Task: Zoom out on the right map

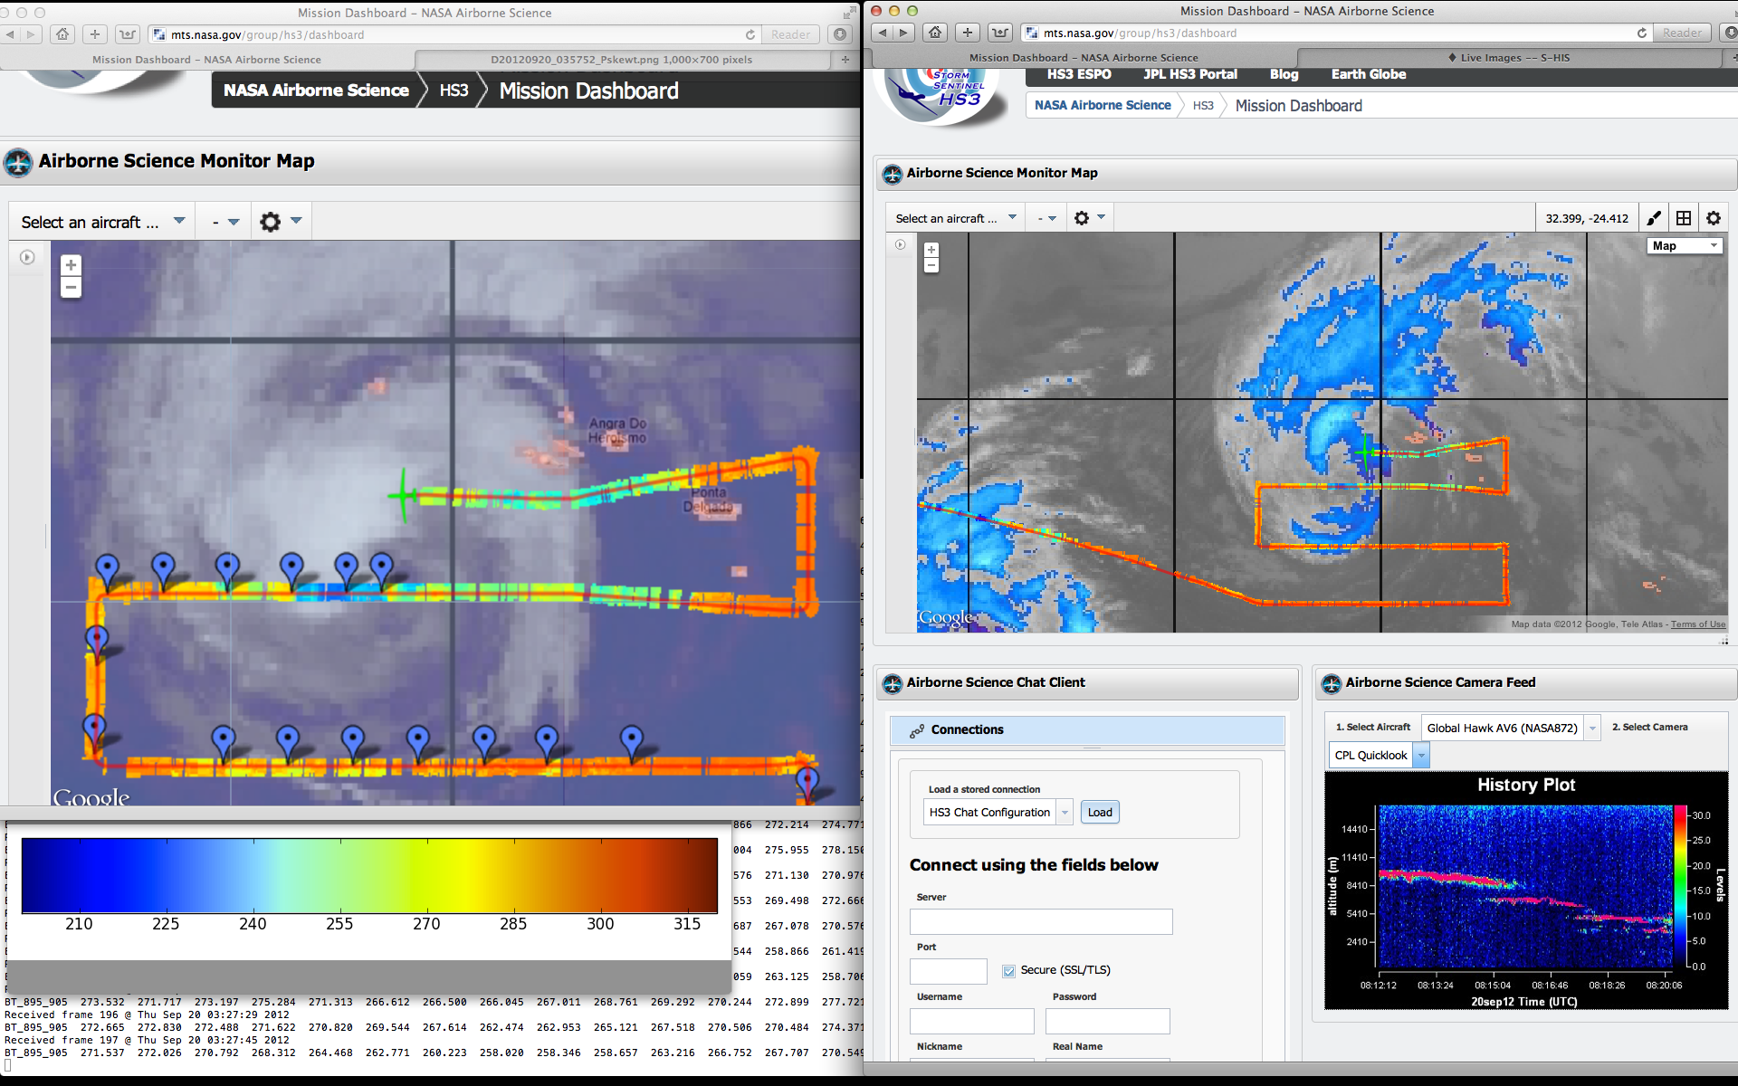Action: pyautogui.click(x=931, y=265)
